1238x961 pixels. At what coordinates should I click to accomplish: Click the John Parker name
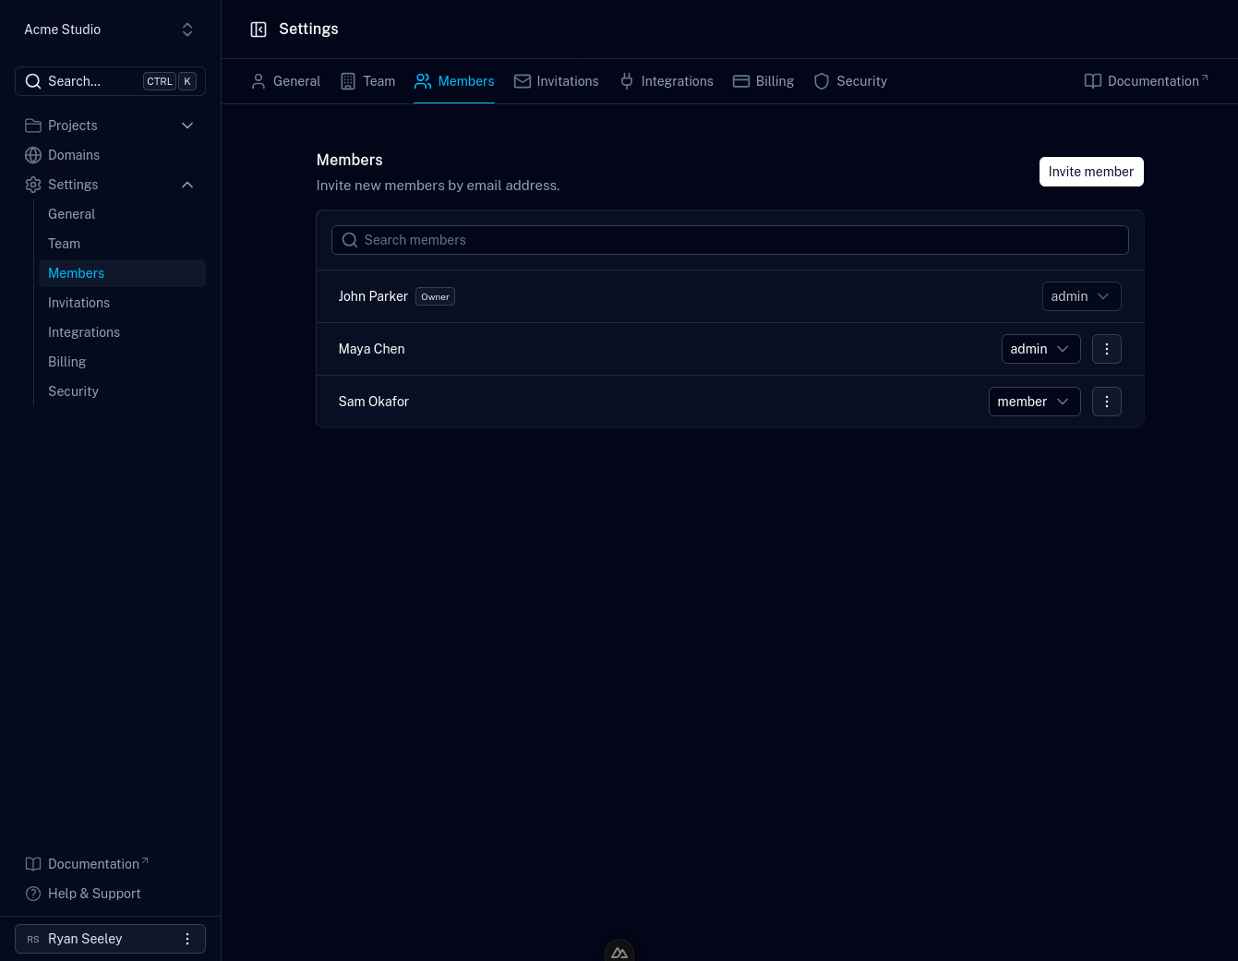coord(373,296)
